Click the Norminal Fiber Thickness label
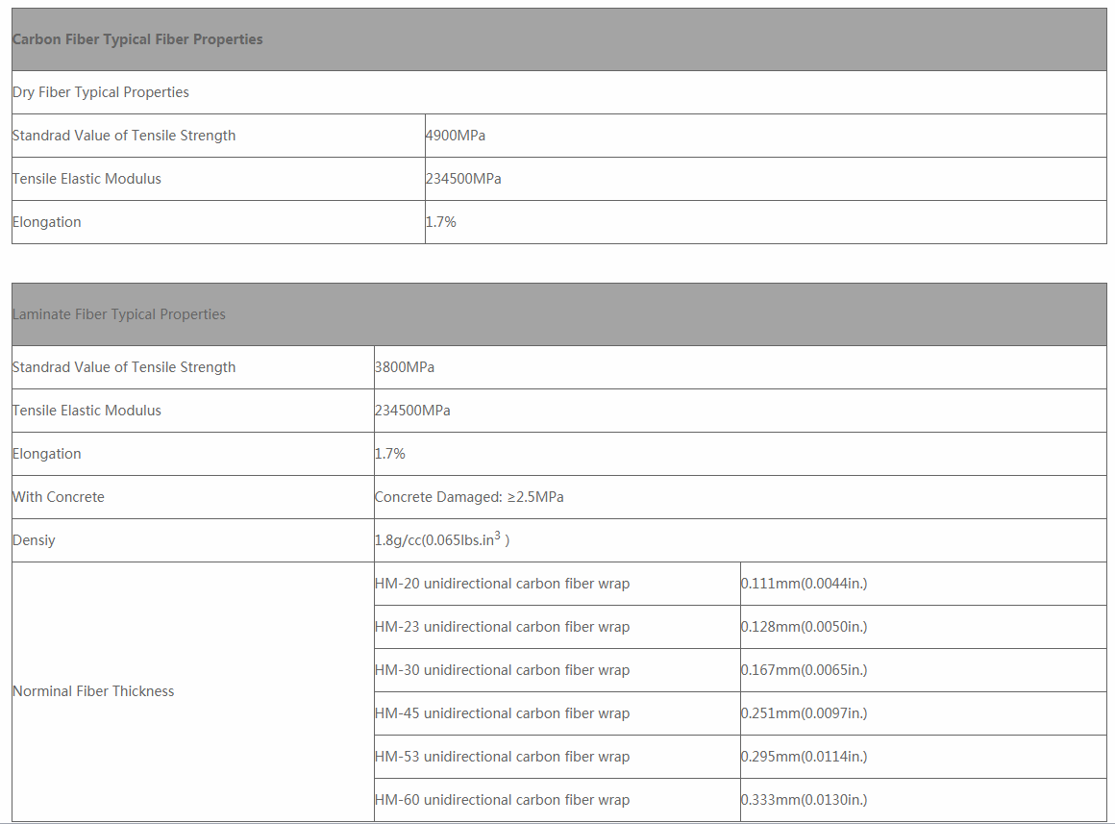 pos(93,691)
